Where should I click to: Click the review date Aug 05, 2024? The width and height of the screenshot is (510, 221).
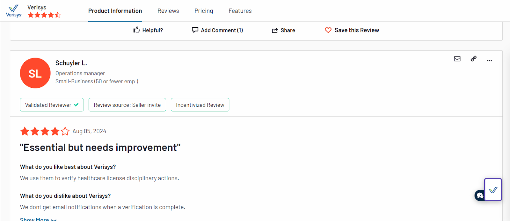point(89,131)
